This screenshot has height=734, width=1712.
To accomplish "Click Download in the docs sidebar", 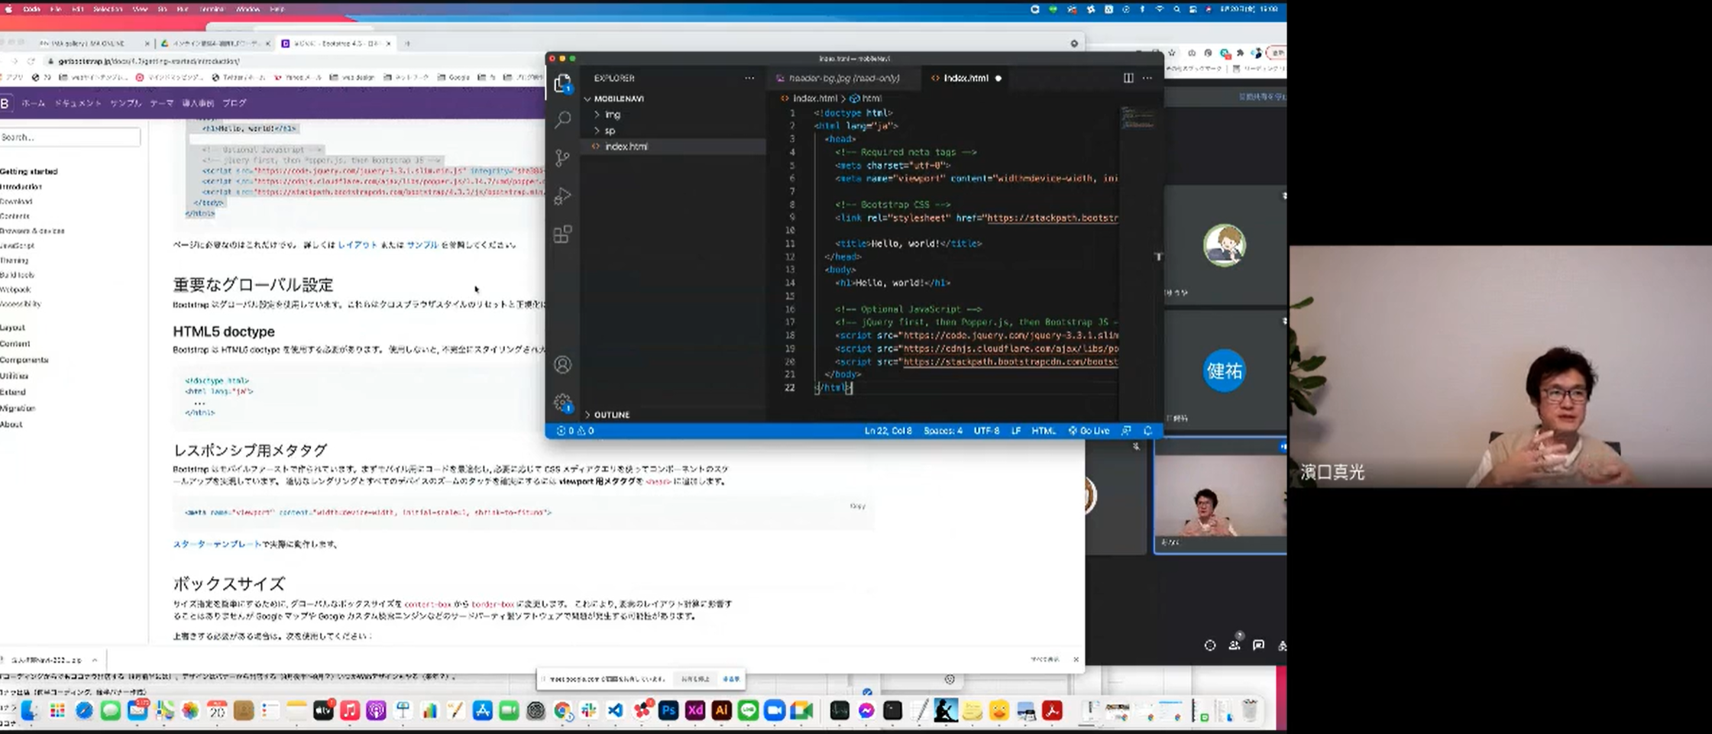I will pos(16,202).
